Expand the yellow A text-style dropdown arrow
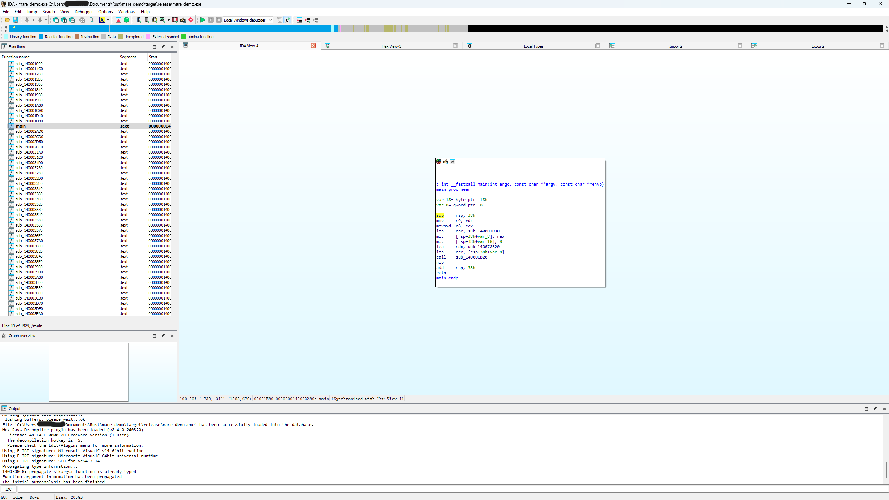The image size is (889, 500). (108, 20)
